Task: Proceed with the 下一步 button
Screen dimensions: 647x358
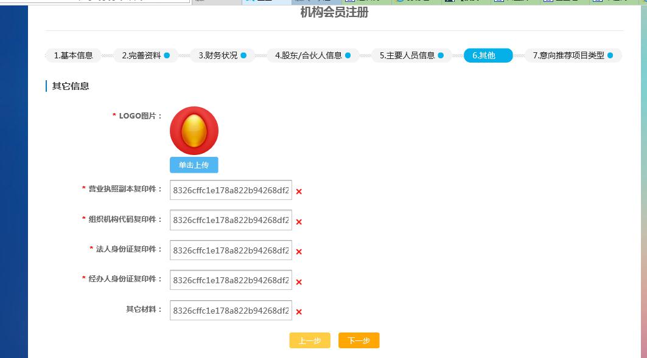Action: click(358, 341)
